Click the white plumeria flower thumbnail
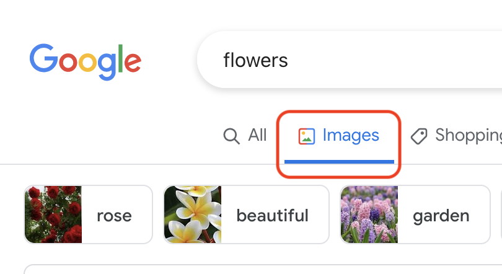The image size is (502, 274). [x=193, y=214]
